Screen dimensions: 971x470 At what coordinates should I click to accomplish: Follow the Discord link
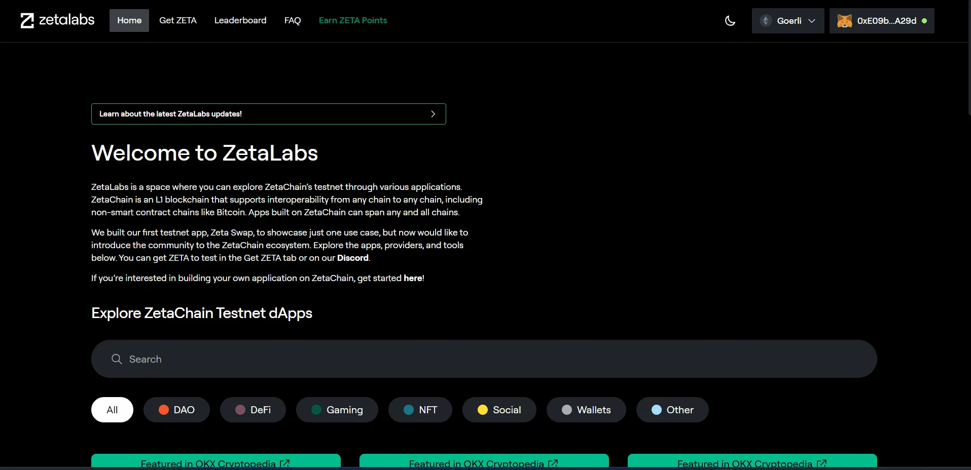(353, 258)
